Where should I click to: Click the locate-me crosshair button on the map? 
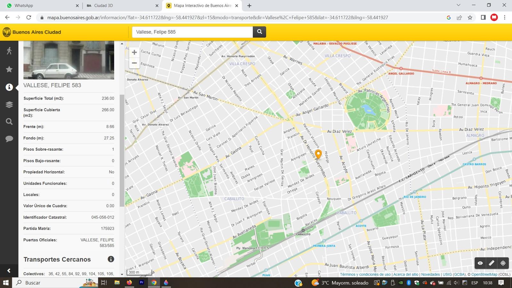(x=503, y=263)
